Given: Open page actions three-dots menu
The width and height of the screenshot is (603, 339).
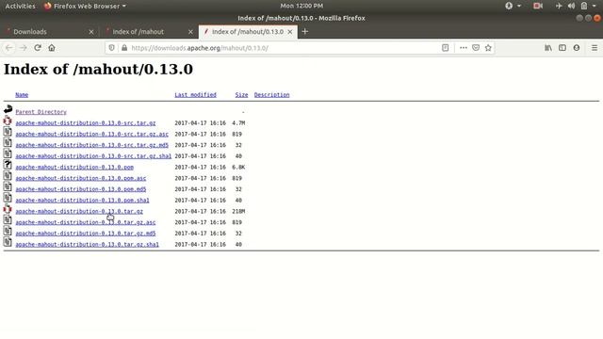Looking at the screenshot, I should tap(464, 48).
